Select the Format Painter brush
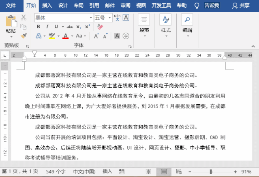259x177 pixels. (x=24, y=36)
